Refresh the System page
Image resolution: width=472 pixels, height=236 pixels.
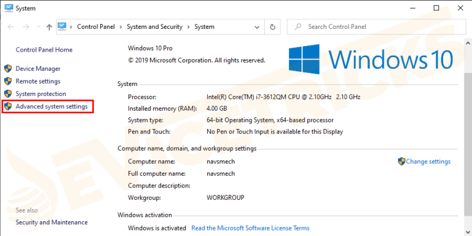tap(272, 27)
